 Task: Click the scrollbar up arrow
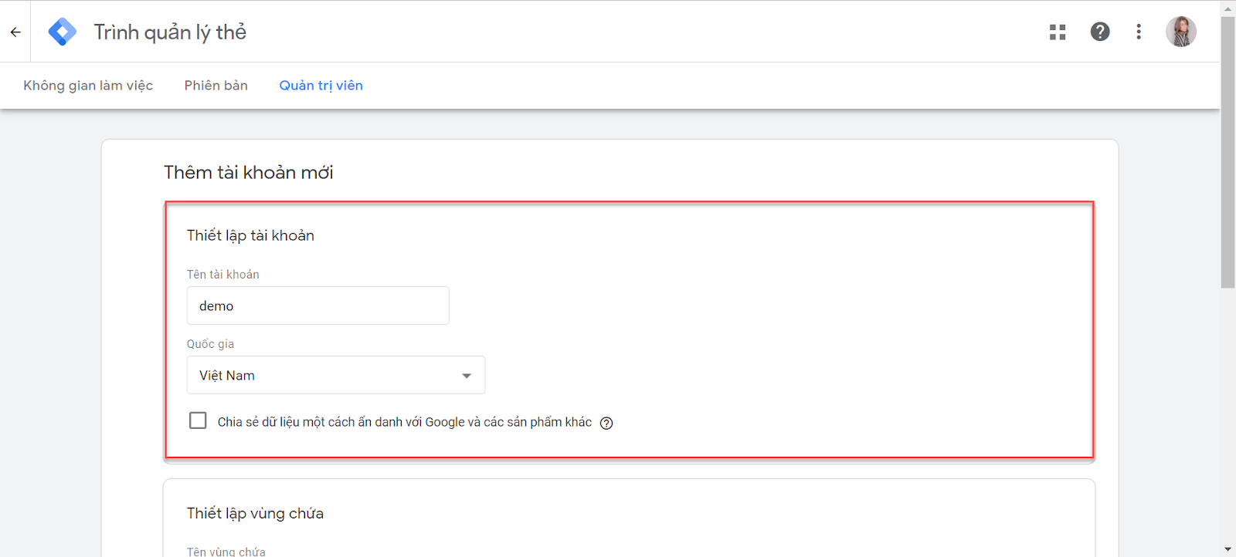coord(1228,8)
